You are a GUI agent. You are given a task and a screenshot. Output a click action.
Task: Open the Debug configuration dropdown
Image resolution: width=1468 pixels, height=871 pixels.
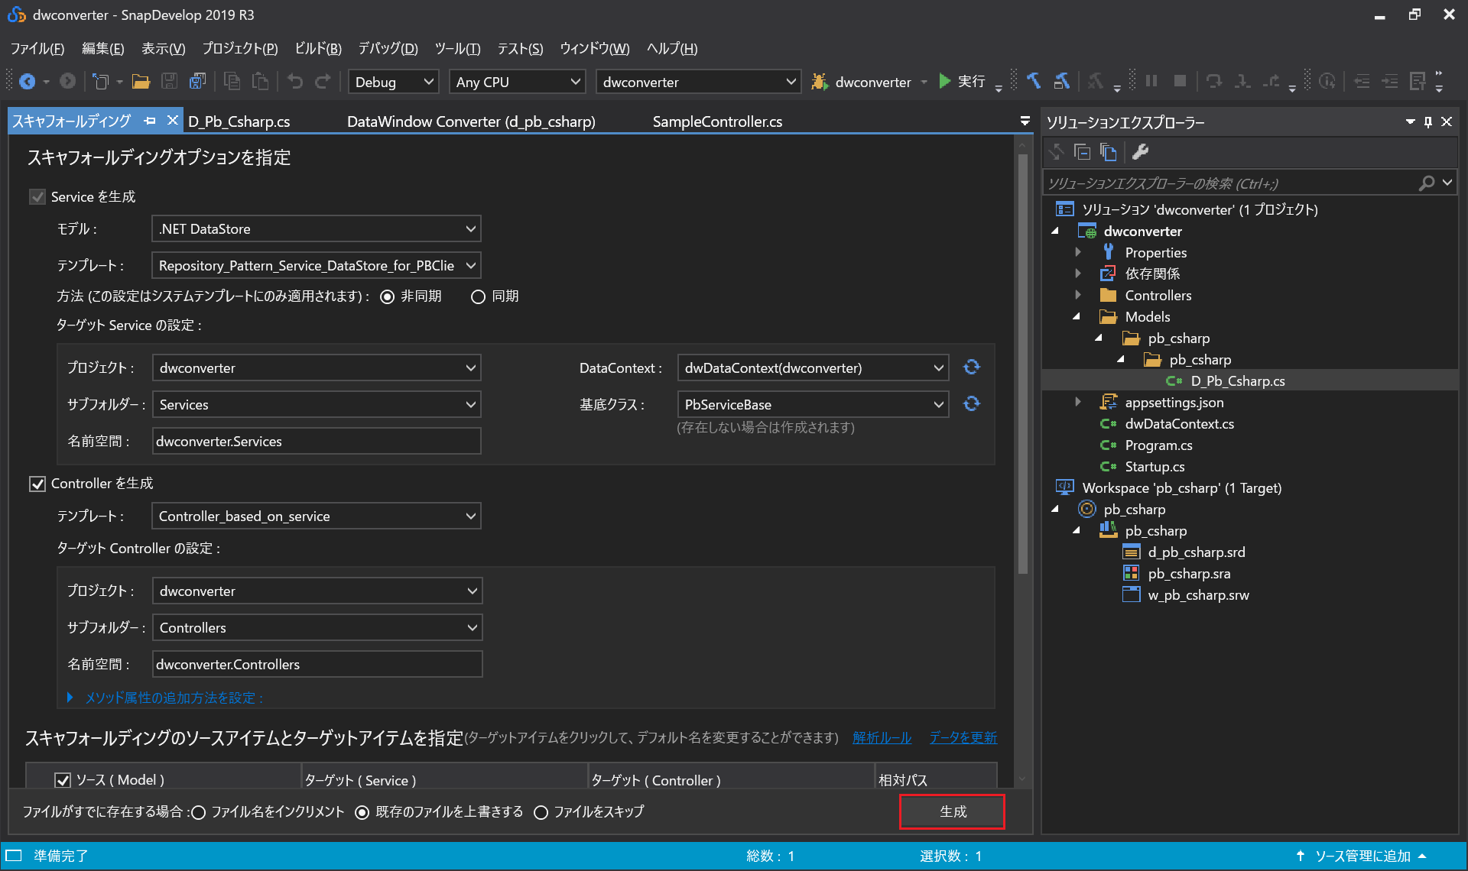click(393, 82)
